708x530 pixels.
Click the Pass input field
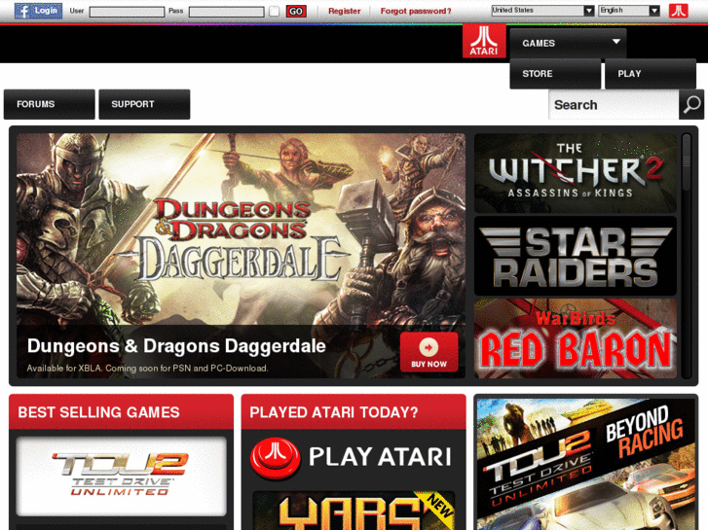(x=226, y=12)
